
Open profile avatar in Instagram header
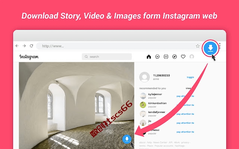[192, 57]
